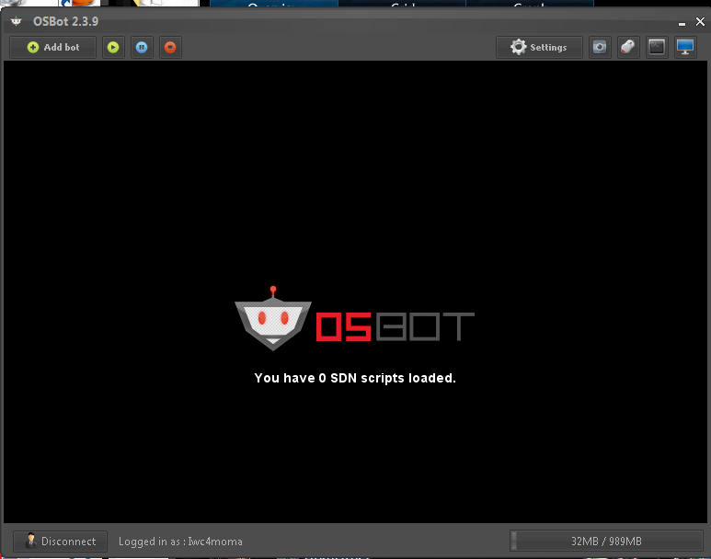Click the 32MB / 989MB memory bar
Image resolution: width=711 pixels, height=559 pixels.
pyautogui.click(x=607, y=542)
